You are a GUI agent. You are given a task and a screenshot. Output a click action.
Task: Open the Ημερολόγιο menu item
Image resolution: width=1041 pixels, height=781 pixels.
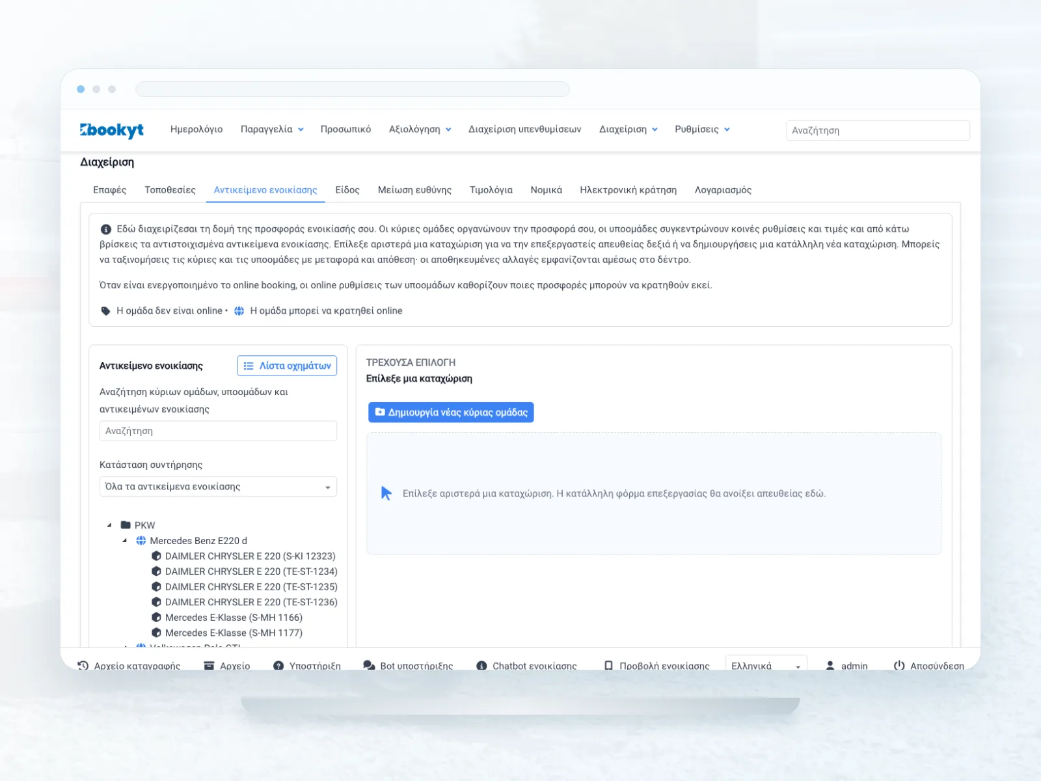click(x=196, y=130)
